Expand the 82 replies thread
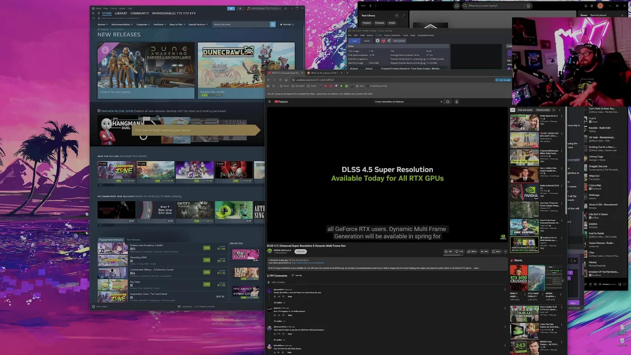The width and height of the screenshot is (631, 355). click(x=280, y=340)
